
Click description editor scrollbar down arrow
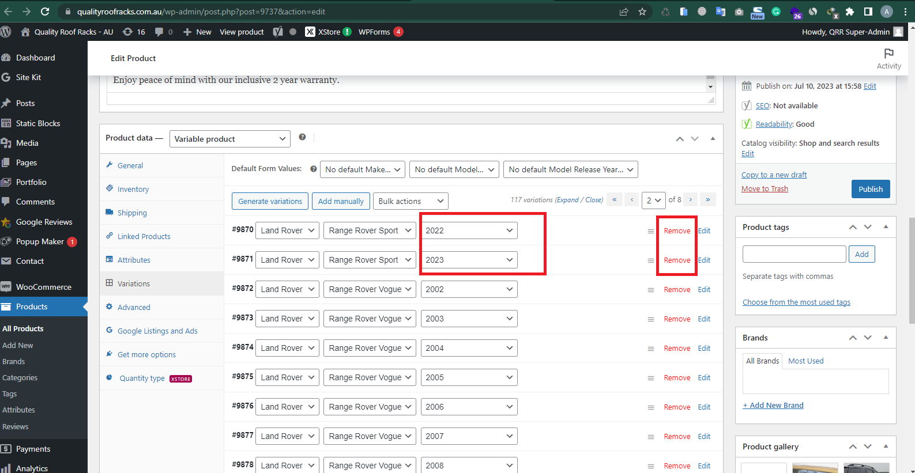coord(710,87)
